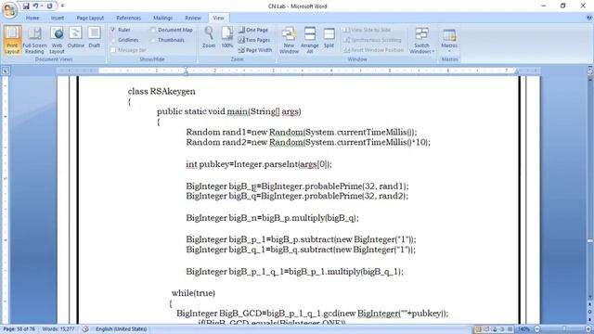This screenshot has height=334, width=594.
Task: Switch to Full Screen Reading view
Action: (34, 40)
